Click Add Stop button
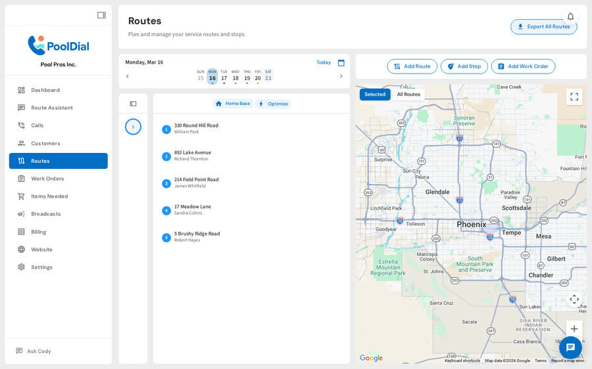 tap(464, 66)
